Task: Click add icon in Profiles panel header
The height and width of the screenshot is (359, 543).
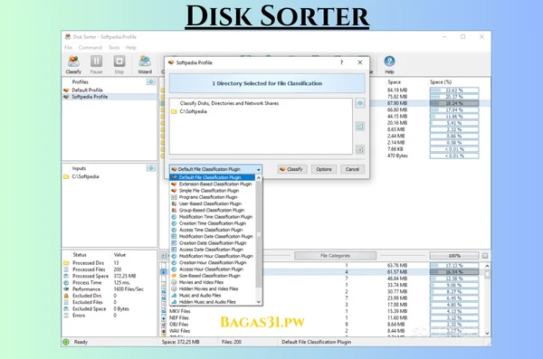Action: 150,82
